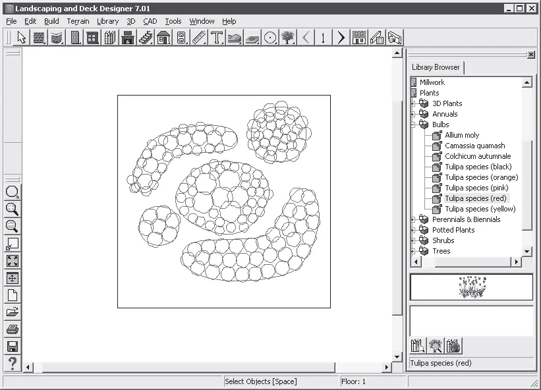Expand the Shrubs library folder
Image resolution: width=541 pixels, height=390 pixels.
pos(413,240)
